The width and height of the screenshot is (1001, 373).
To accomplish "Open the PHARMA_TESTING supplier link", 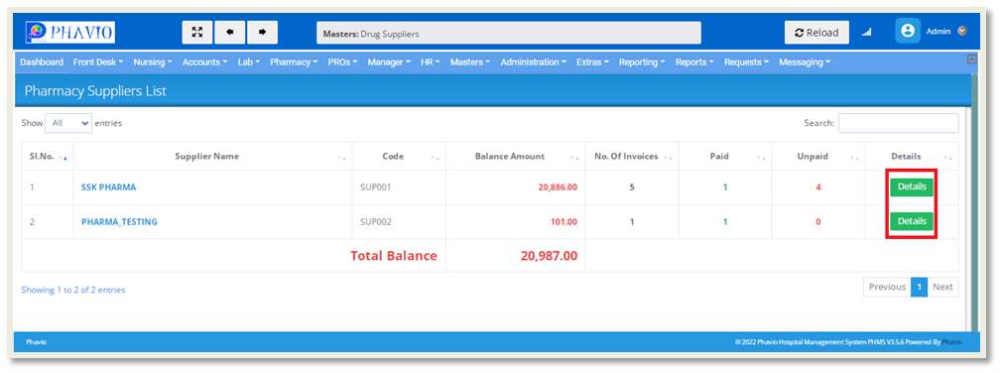I will tap(119, 222).
